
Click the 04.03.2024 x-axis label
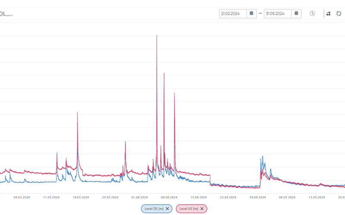pos(22,197)
